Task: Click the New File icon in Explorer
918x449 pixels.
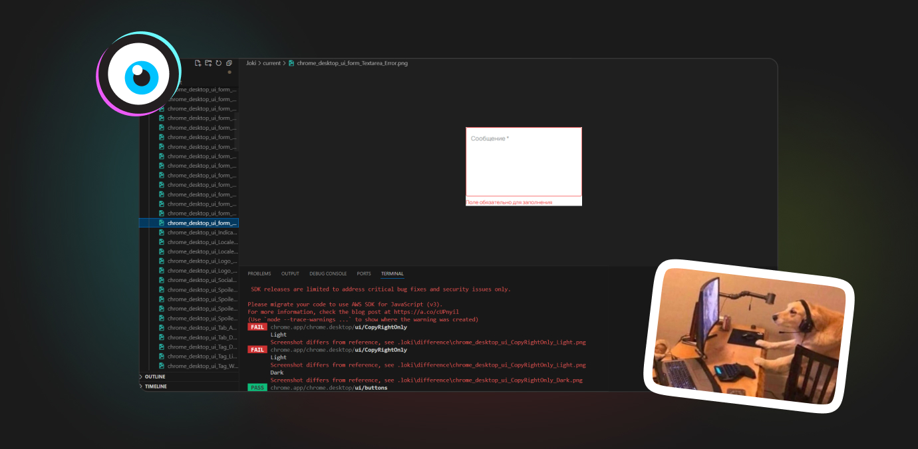Action: tap(198, 63)
